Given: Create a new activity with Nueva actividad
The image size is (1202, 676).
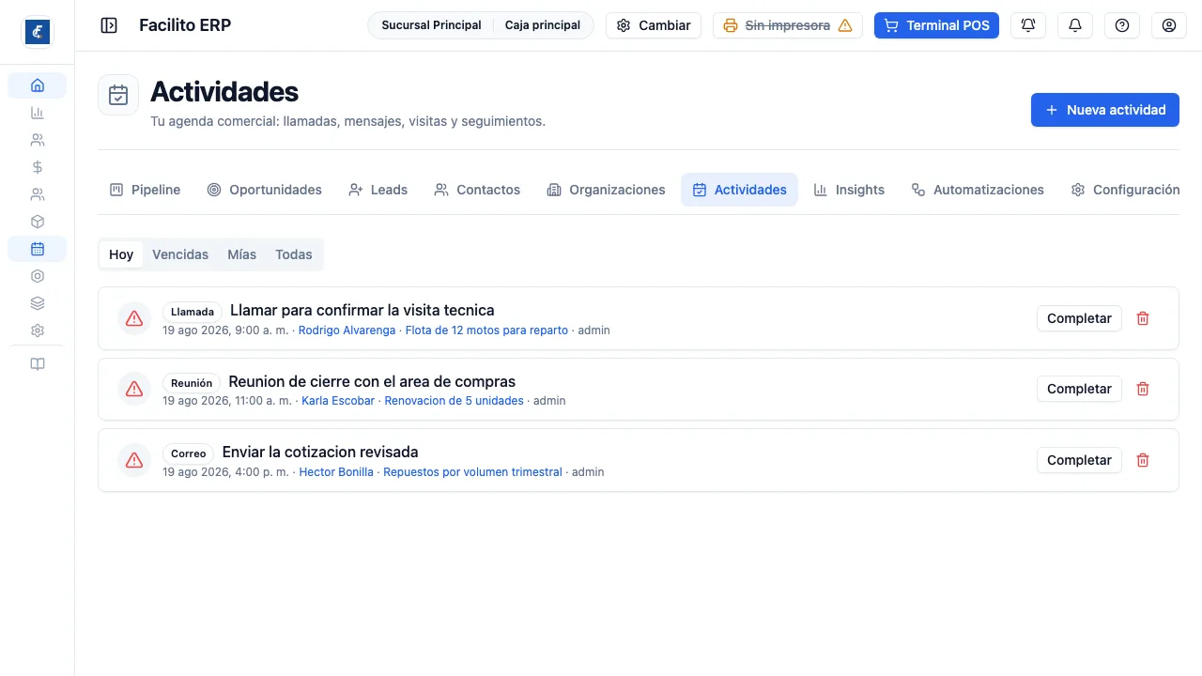Looking at the screenshot, I should [1105, 110].
